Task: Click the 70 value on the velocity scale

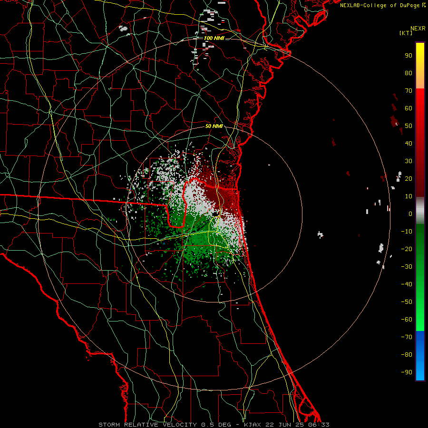Action: (409, 91)
